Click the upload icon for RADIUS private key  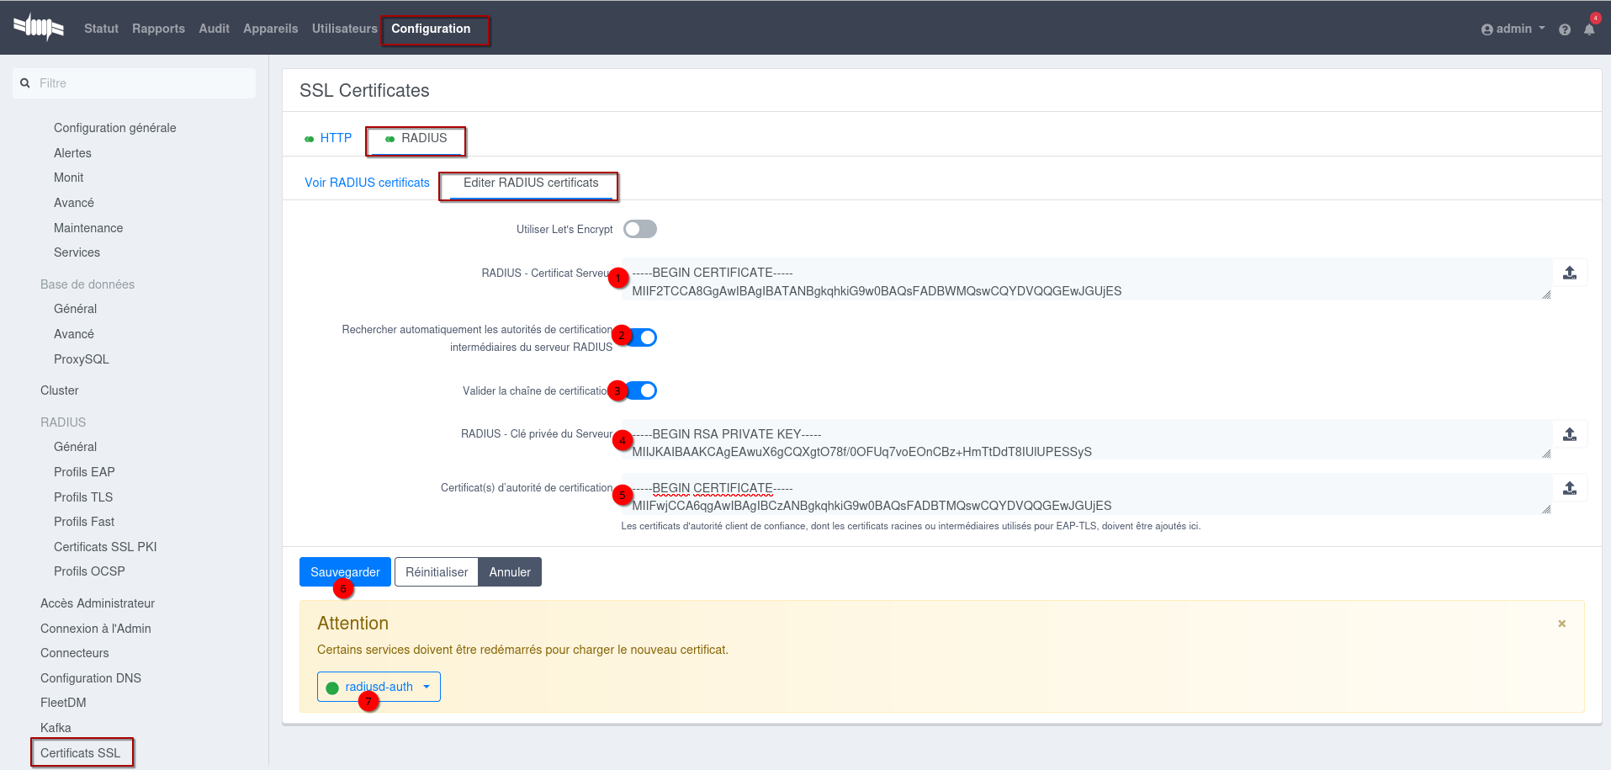[x=1569, y=434]
